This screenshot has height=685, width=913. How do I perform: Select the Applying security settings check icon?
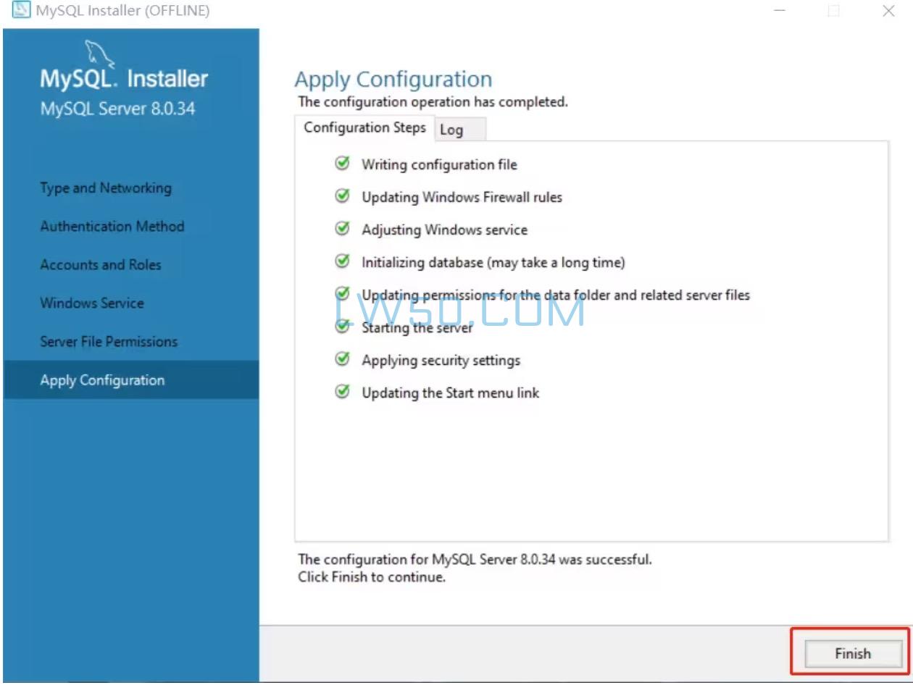pos(341,360)
